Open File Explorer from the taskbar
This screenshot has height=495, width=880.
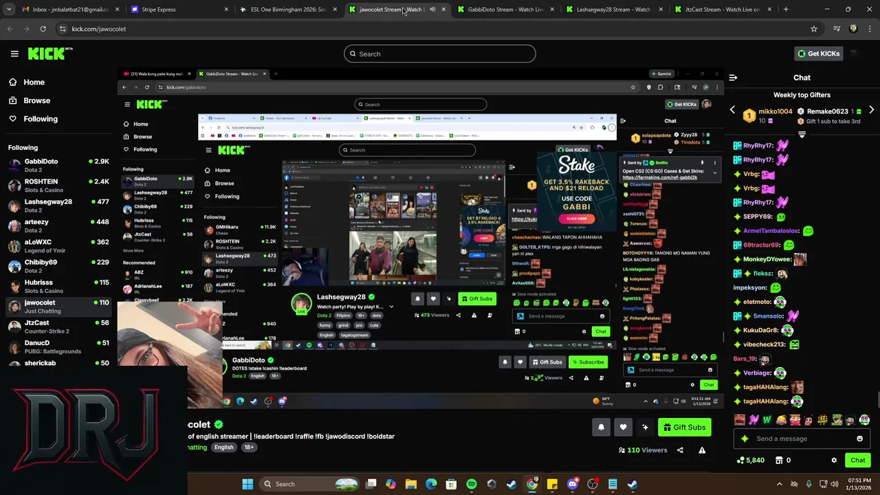tap(411, 484)
